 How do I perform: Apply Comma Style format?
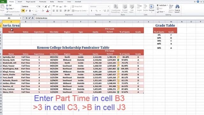coord(100,11)
